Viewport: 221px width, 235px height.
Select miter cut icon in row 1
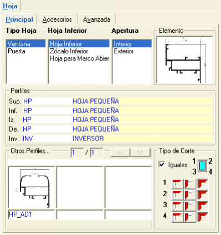pos(202,184)
